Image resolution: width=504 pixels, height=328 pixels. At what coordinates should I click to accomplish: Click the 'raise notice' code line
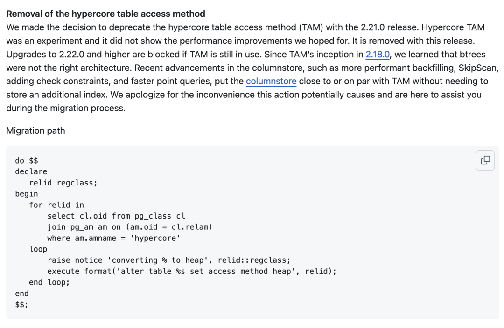(x=168, y=260)
